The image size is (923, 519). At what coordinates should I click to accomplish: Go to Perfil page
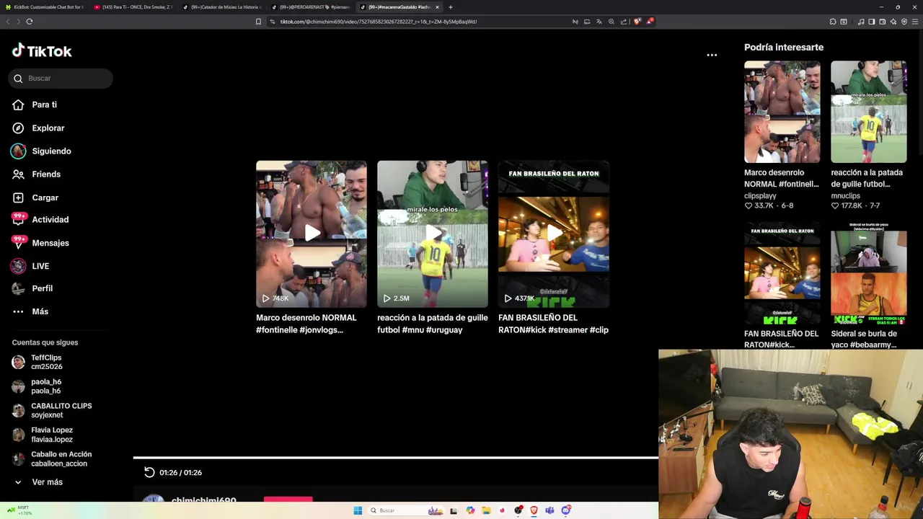(32, 288)
